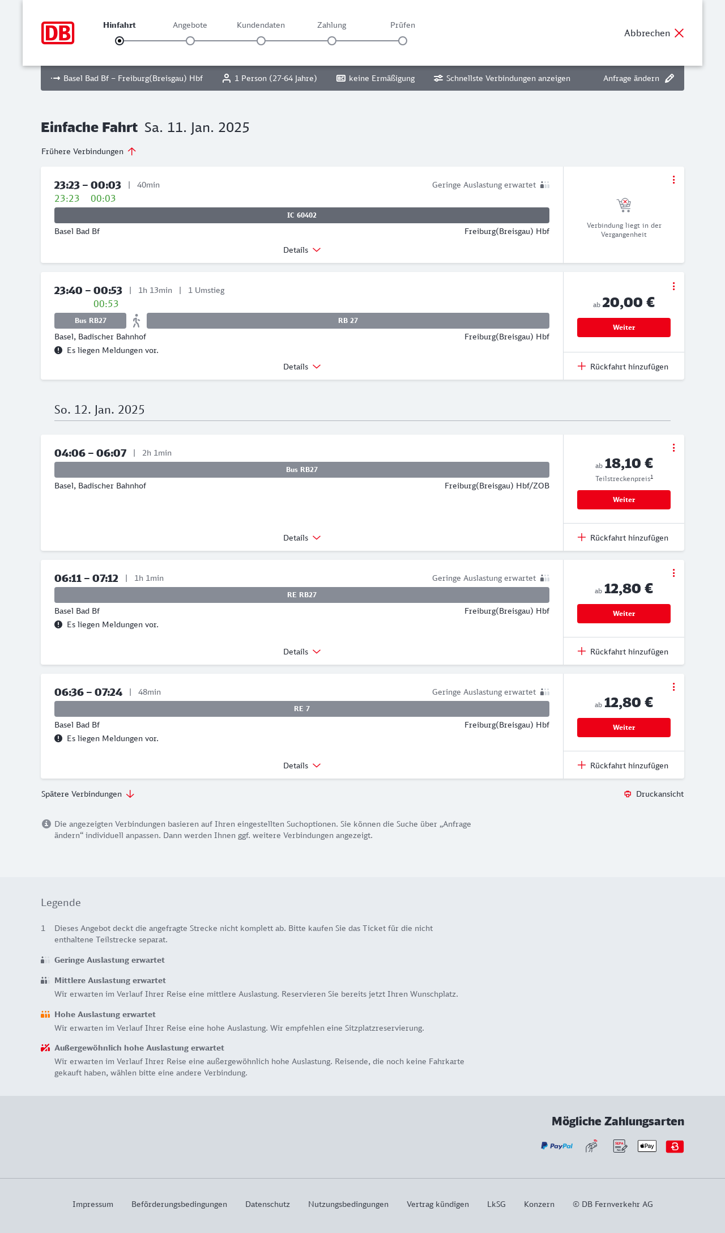Open three-dot menu for 23:40 connection
The height and width of the screenshot is (1233, 725).
click(x=673, y=286)
